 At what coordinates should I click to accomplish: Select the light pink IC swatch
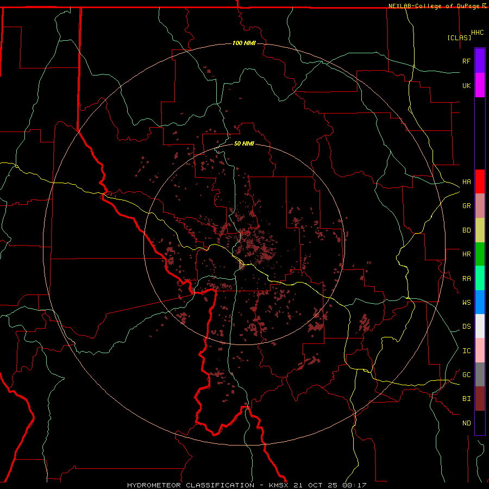[480, 350]
